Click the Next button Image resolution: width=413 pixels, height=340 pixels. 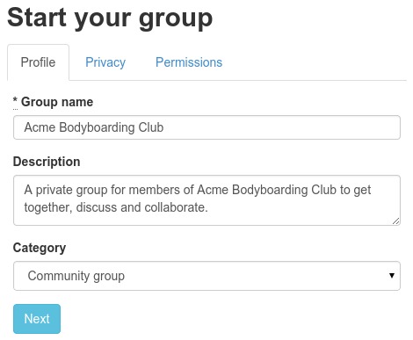tap(37, 319)
